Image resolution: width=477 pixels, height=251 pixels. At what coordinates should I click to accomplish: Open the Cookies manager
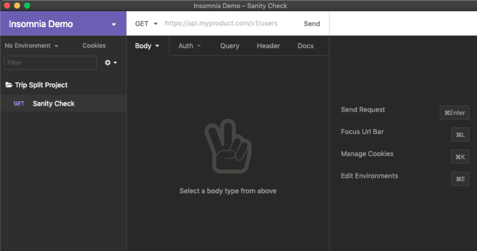click(x=94, y=46)
